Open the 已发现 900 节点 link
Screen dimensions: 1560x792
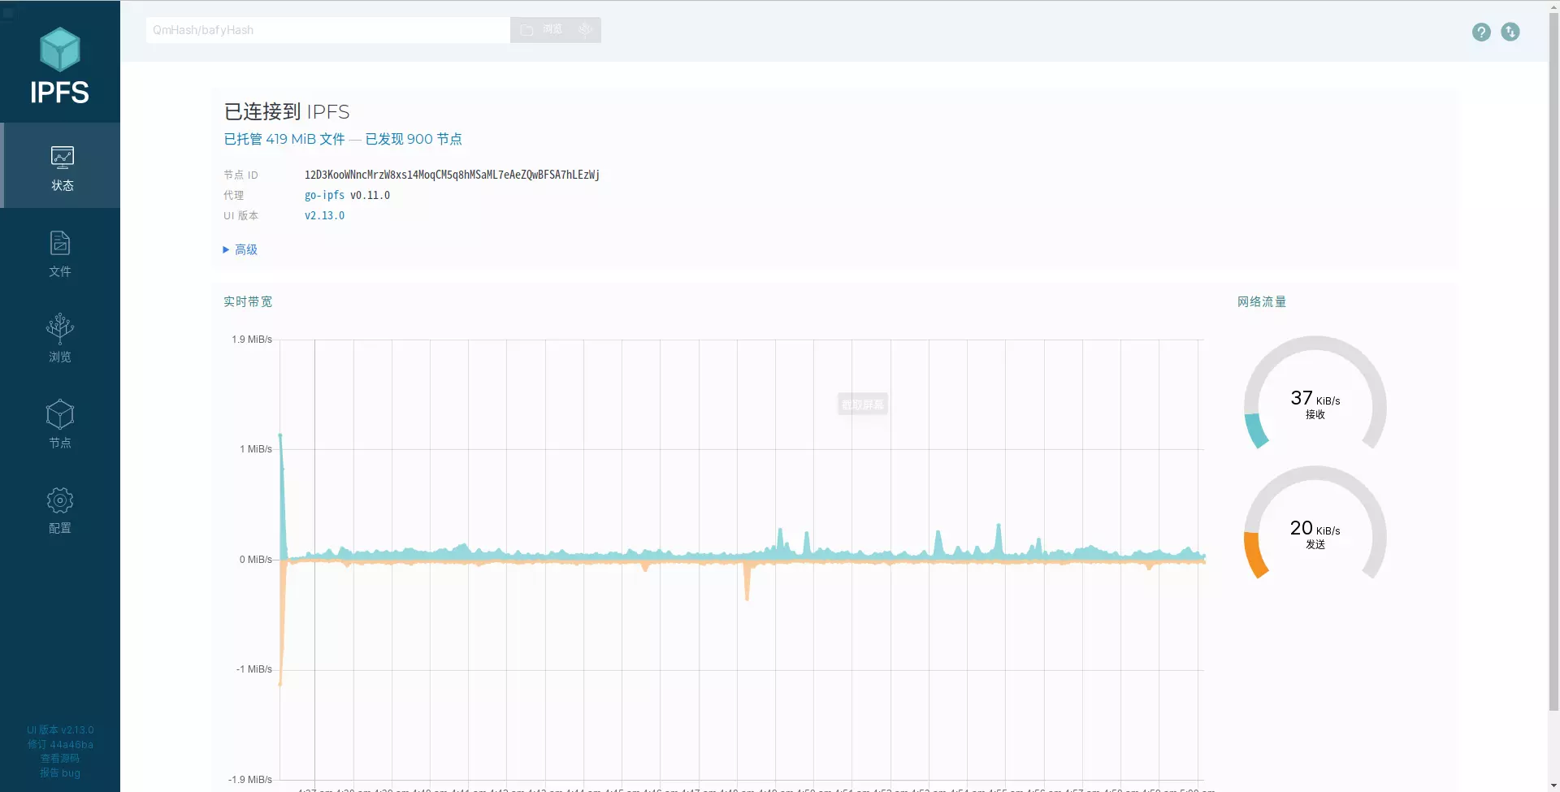(x=414, y=140)
